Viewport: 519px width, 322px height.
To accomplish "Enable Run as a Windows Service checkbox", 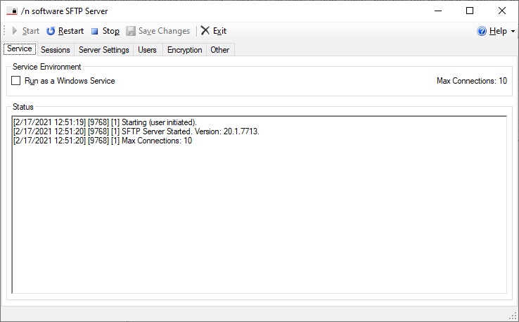I will pos(16,81).
